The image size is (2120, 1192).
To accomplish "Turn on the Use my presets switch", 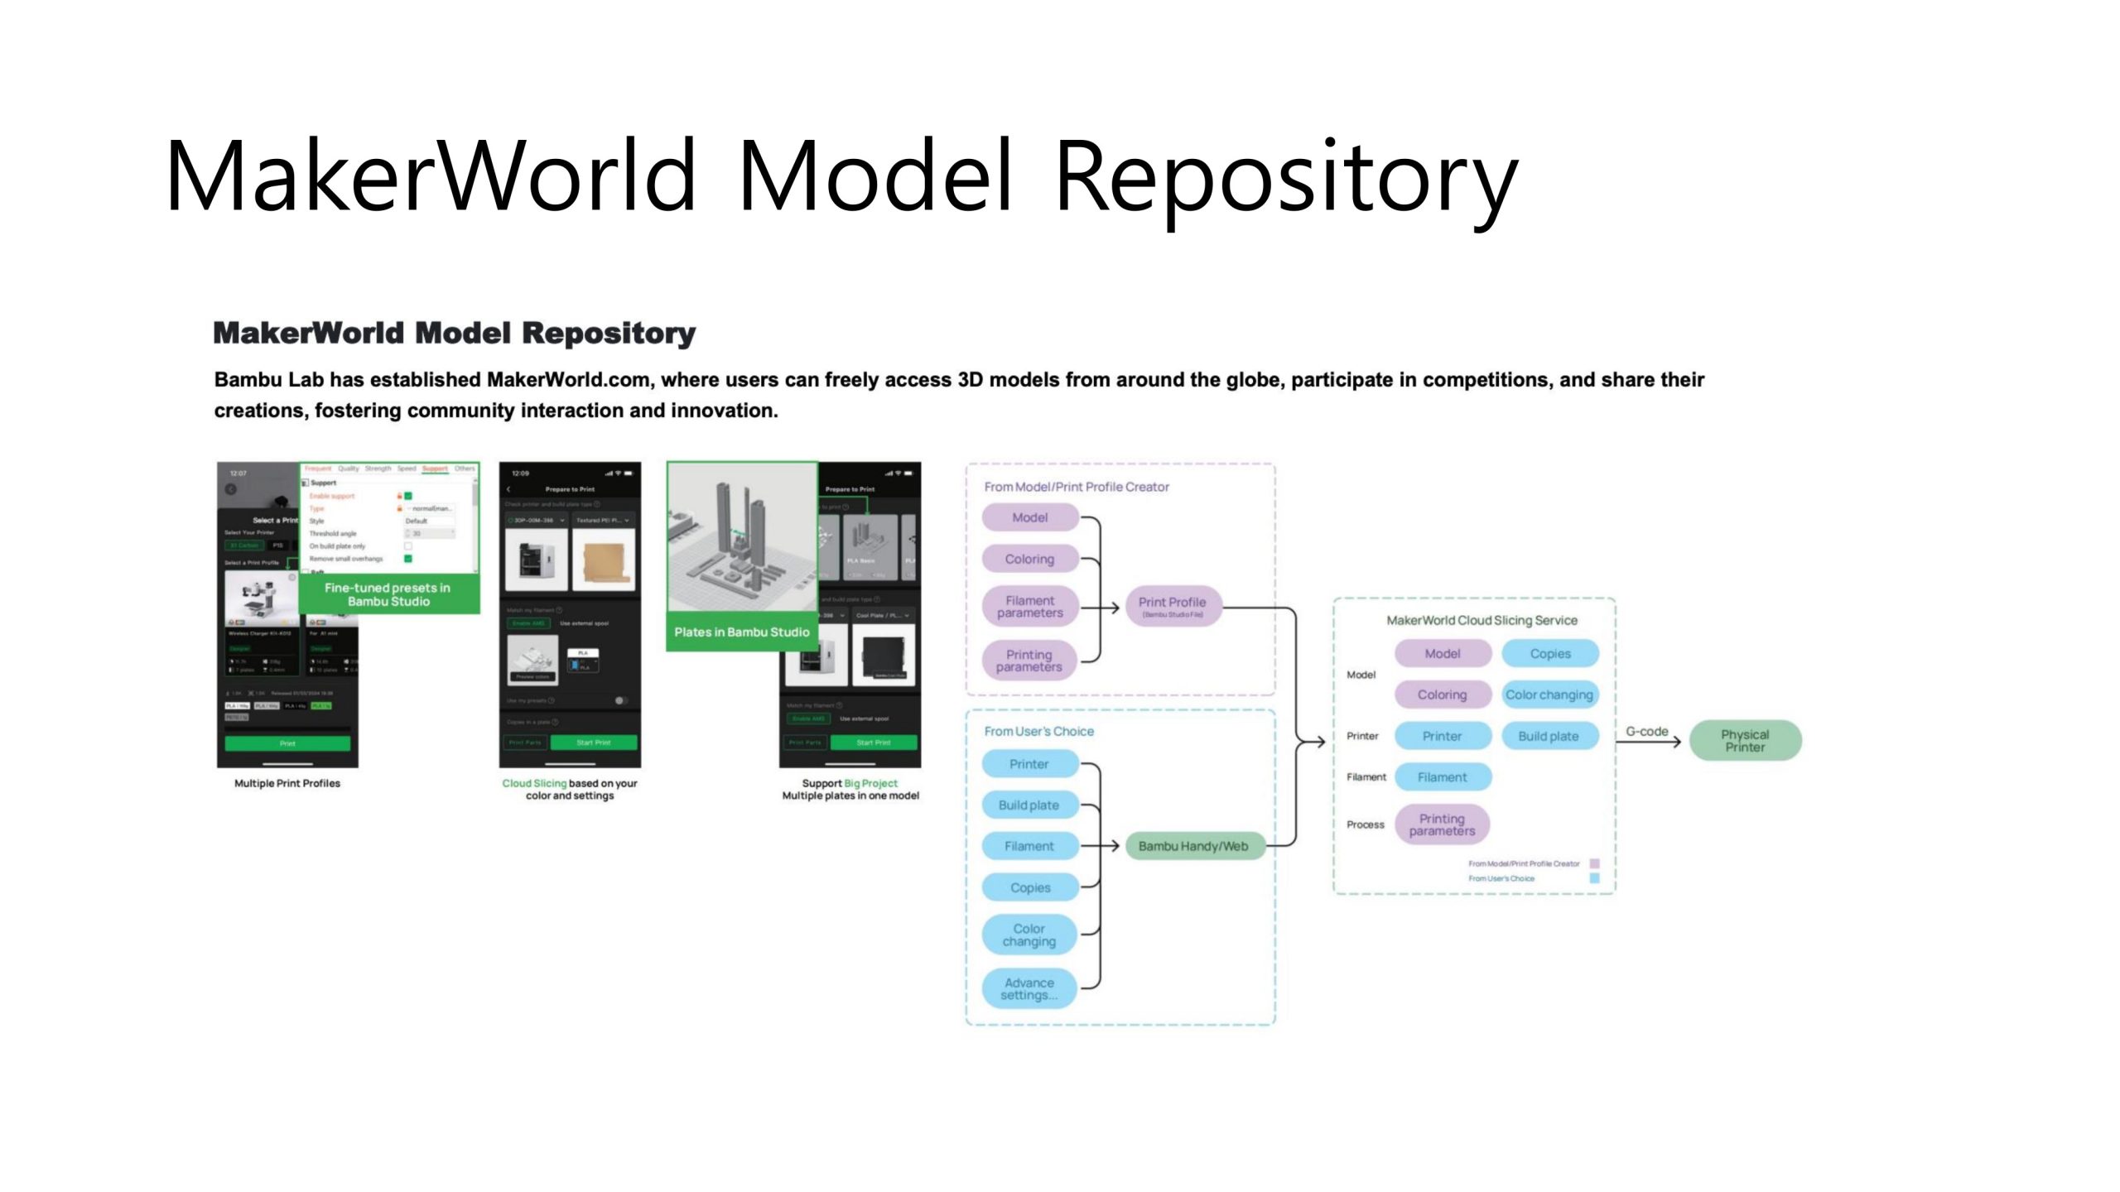I will click(621, 700).
